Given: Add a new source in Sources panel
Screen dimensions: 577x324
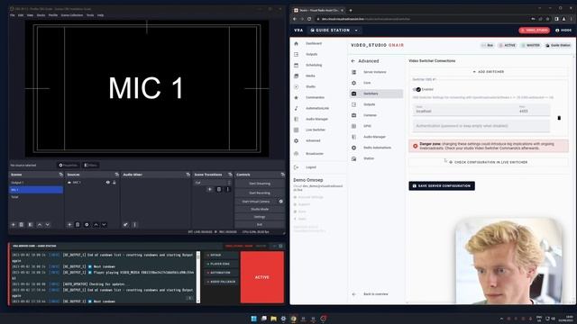Looking at the screenshot, I should click(x=69, y=224).
